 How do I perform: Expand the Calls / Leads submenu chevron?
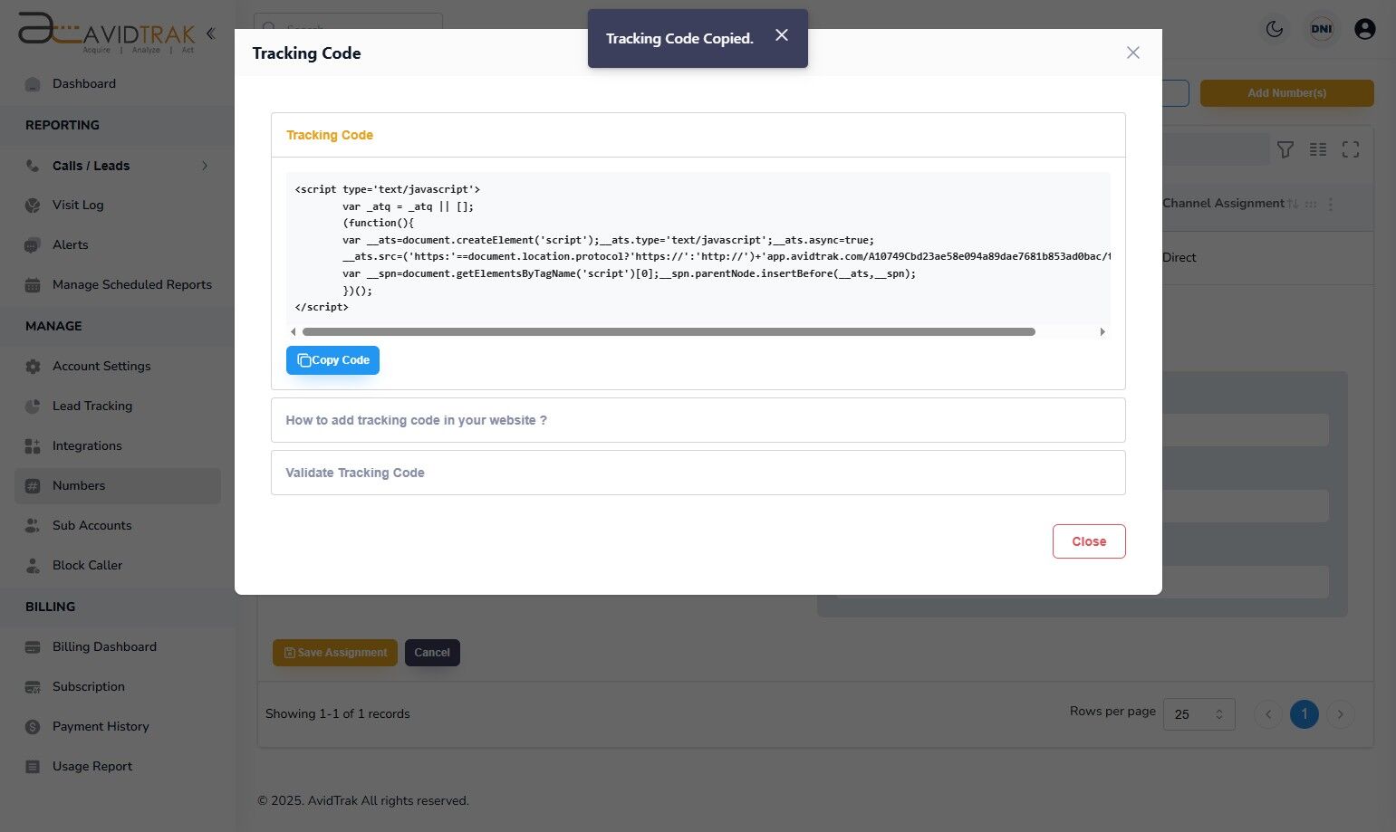(x=205, y=166)
